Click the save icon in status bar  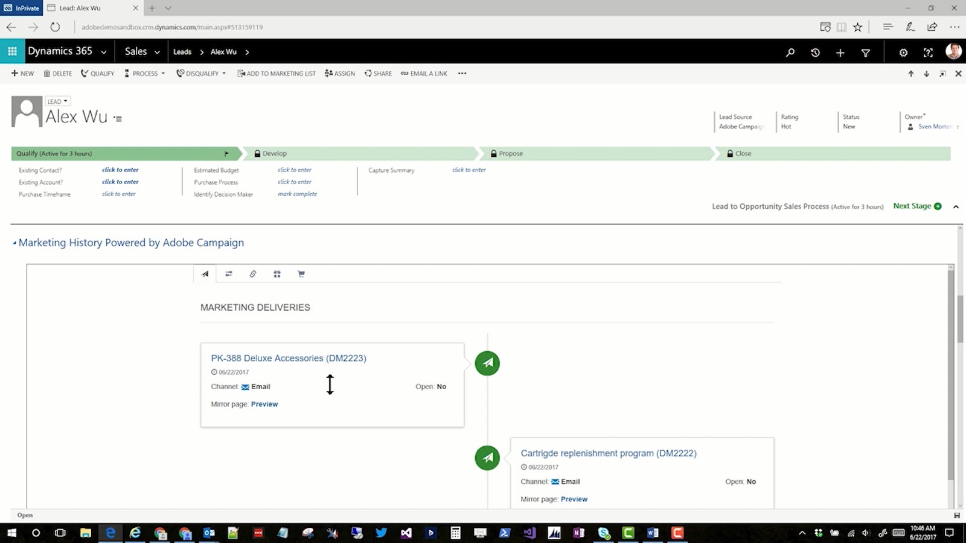(x=956, y=515)
